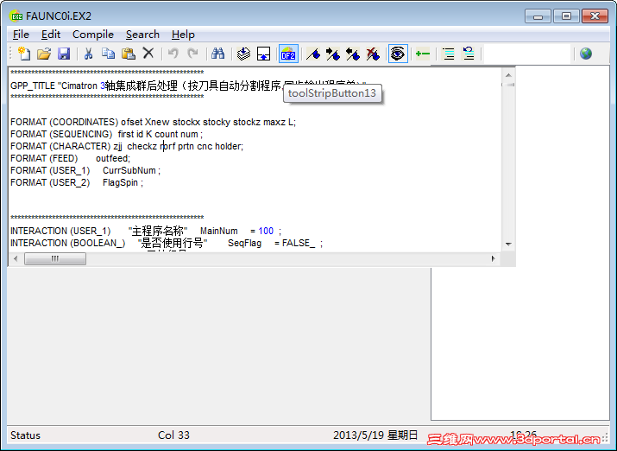Image resolution: width=617 pixels, height=451 pixels.
Task: Toggle a bookmark with the single flag icon
Action: tap(313, 54)
